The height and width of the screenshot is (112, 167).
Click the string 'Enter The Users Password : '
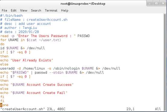[x=46, y=36]
